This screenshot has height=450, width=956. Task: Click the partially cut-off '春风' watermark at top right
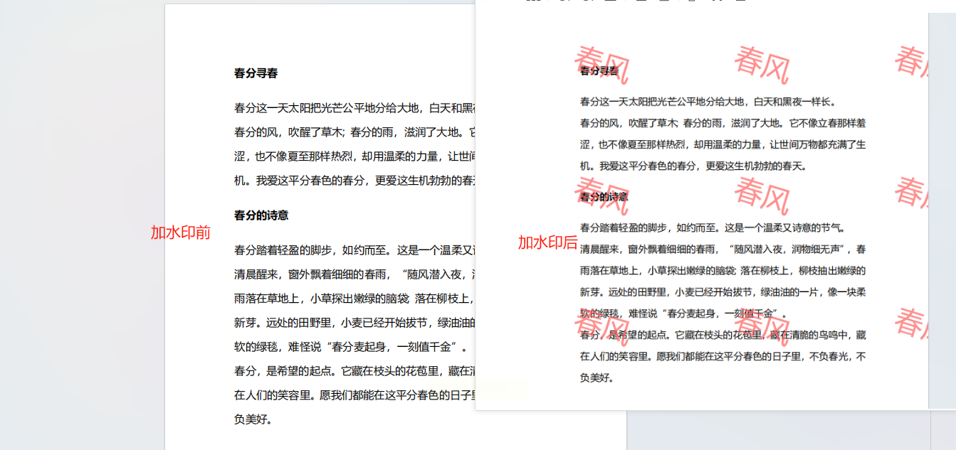pos(911,61)
